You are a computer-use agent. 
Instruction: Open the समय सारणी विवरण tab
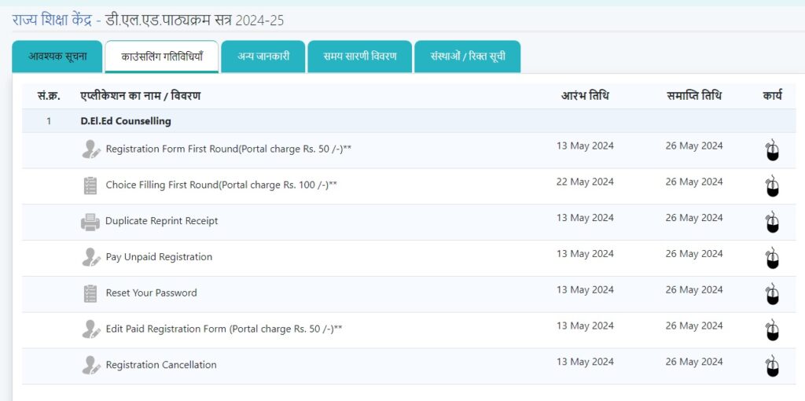click(x=360, y=57)
